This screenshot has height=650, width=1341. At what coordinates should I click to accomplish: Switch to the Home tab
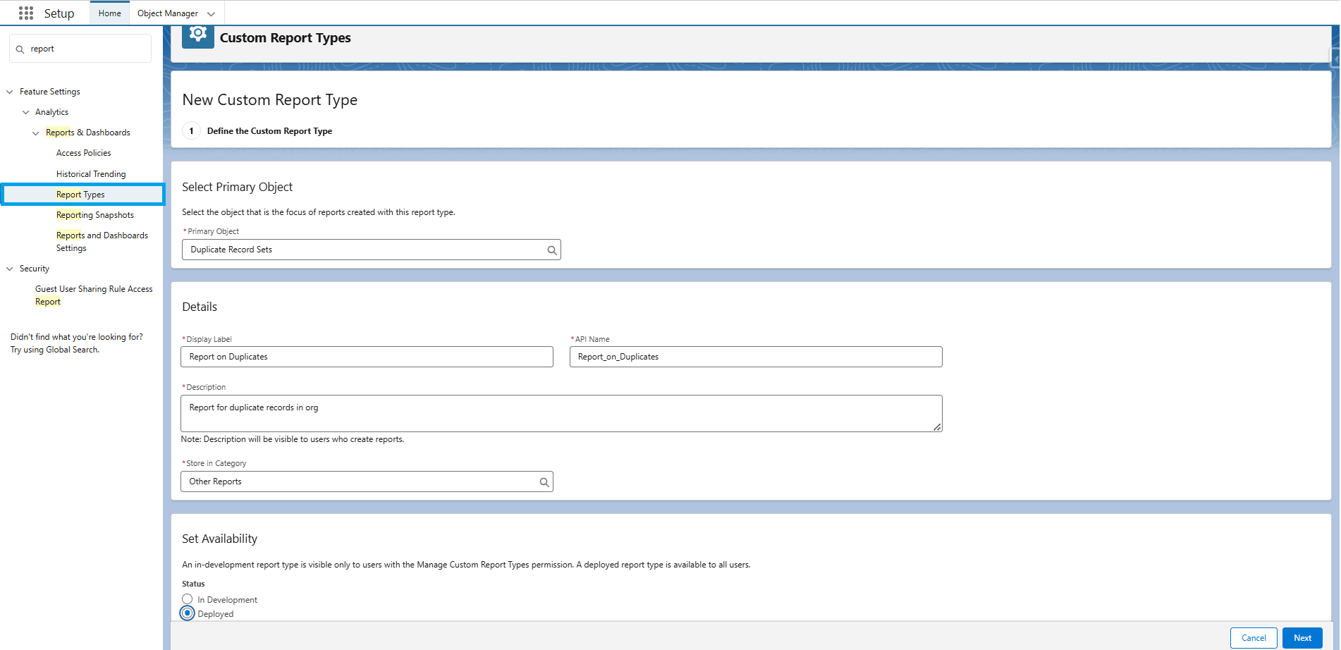[x=109, y=13]
